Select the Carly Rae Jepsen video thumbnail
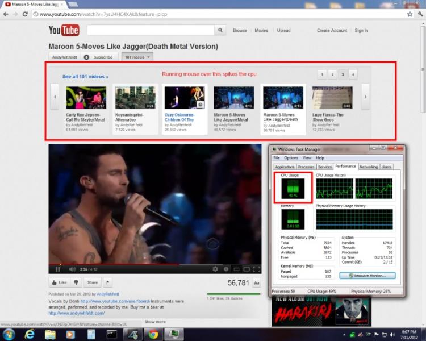Viewport: 426px width, 341px height. pos(86,97)
